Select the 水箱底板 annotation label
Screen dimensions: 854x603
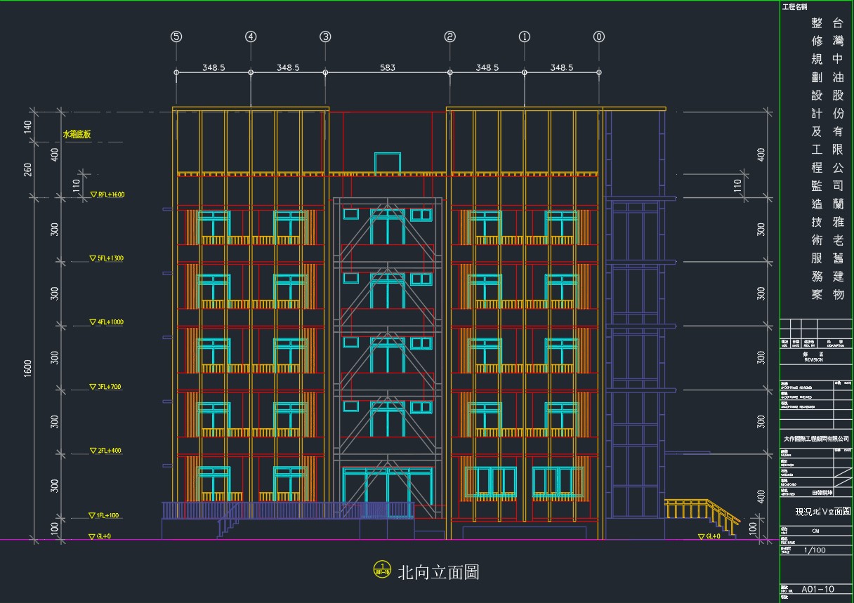[x=77, y=133]
